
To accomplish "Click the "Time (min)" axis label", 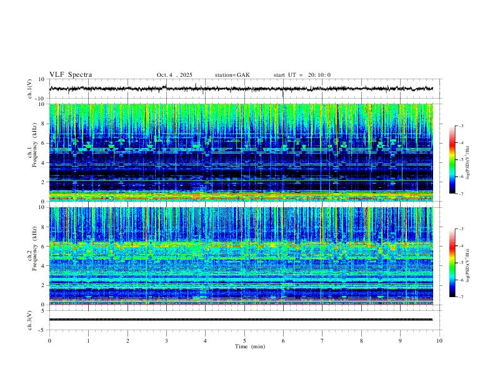I will click(250, 346).
